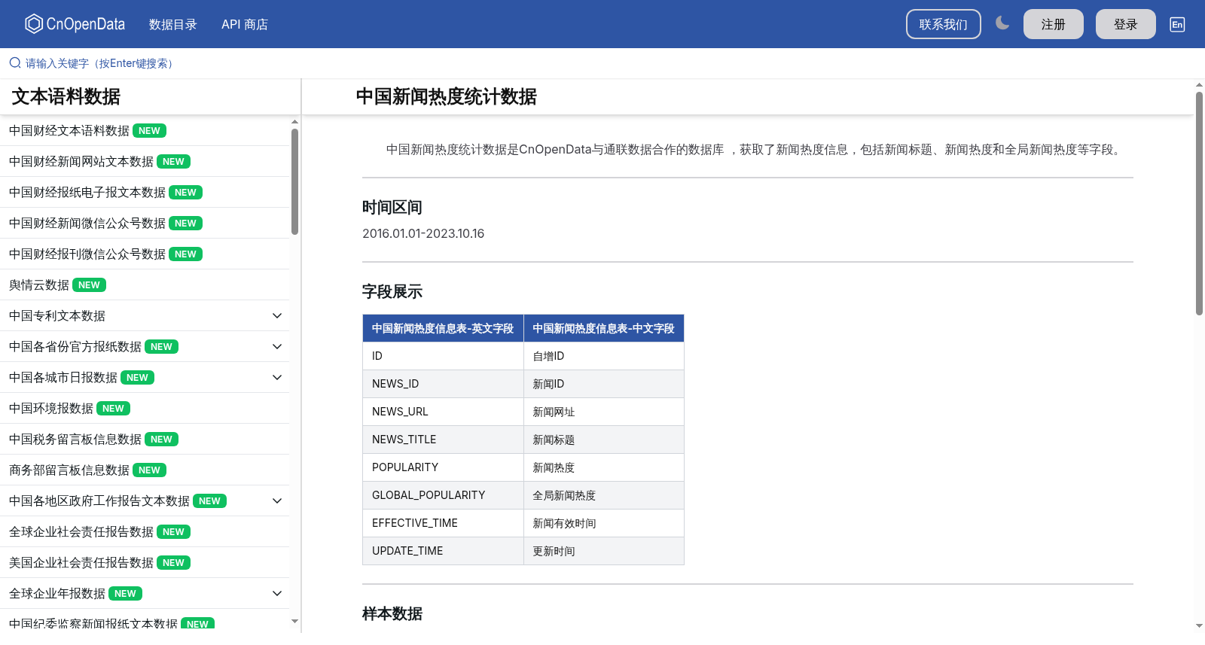Click the 样本数据 section heading
1205x645 pixels.
[x=392, y=614]
